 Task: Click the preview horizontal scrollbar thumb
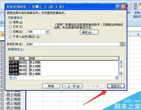point(15,78)
